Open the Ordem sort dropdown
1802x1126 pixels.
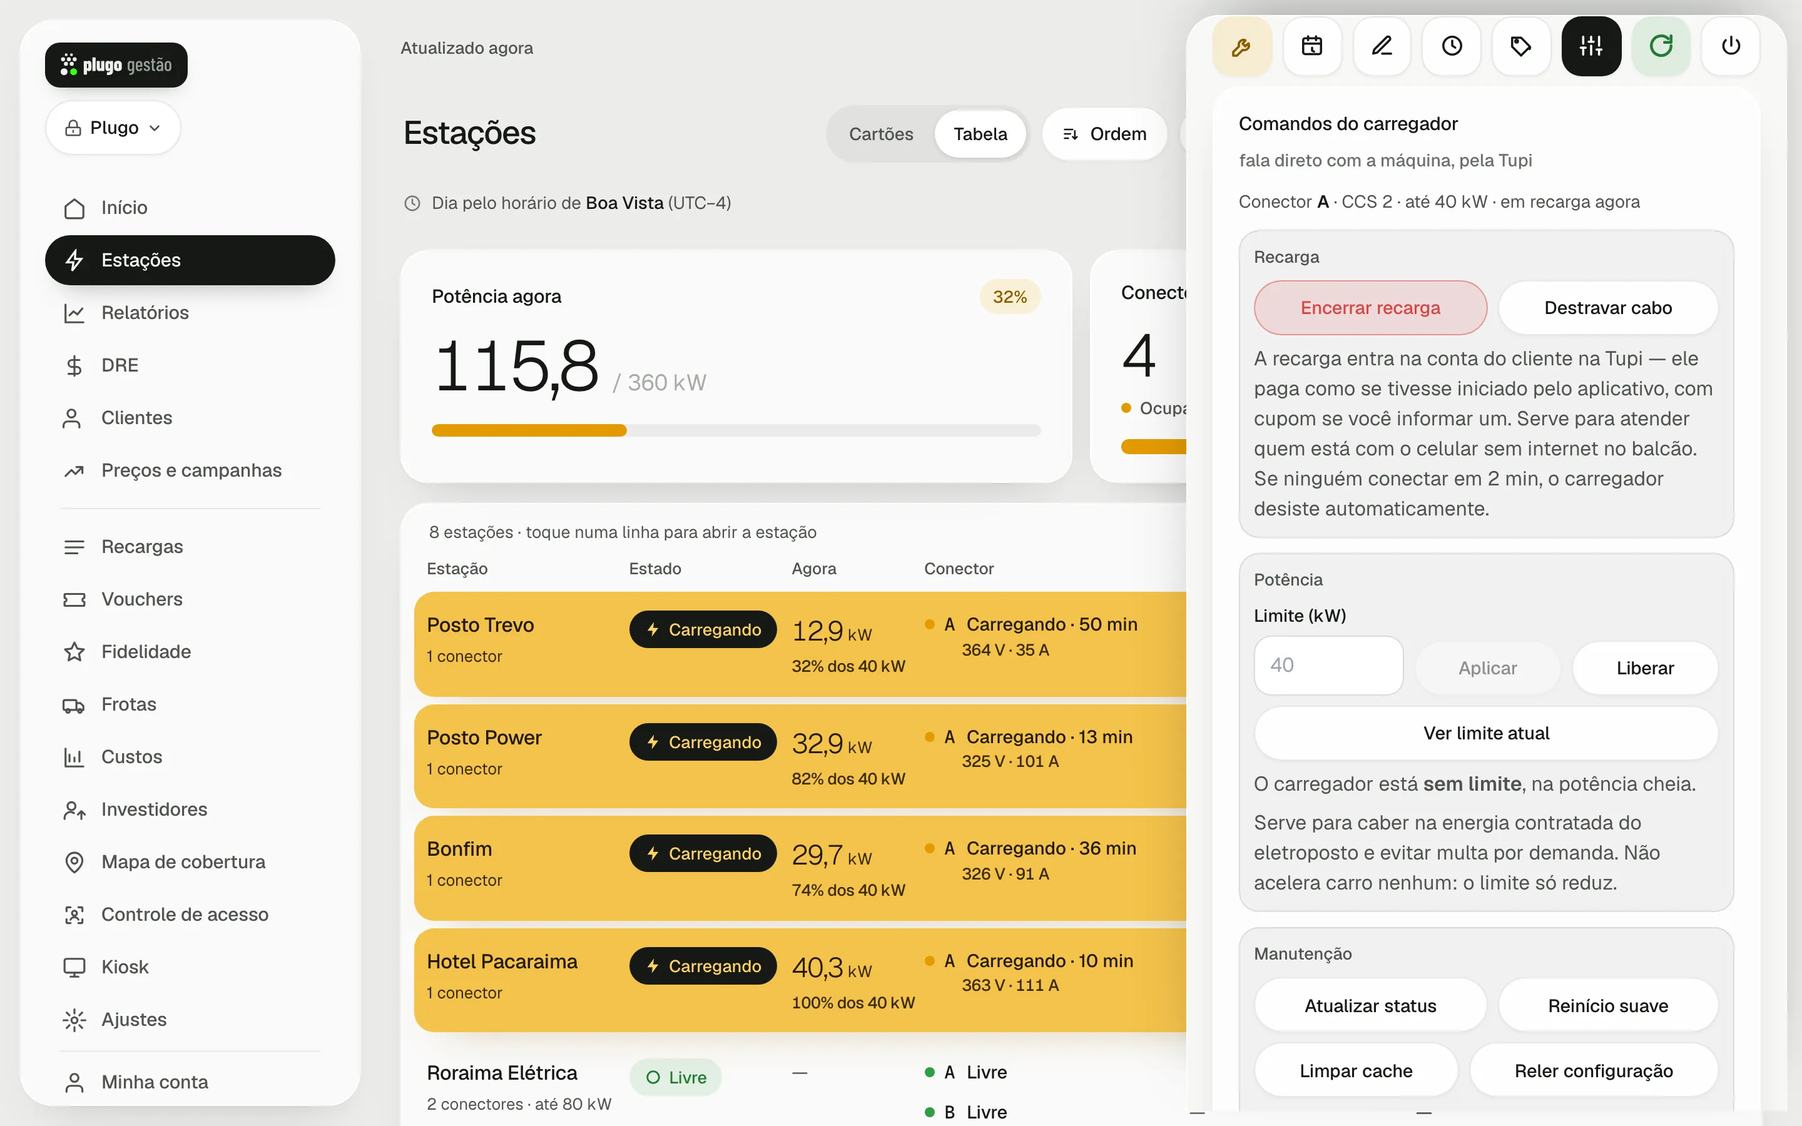[1104, 134]
